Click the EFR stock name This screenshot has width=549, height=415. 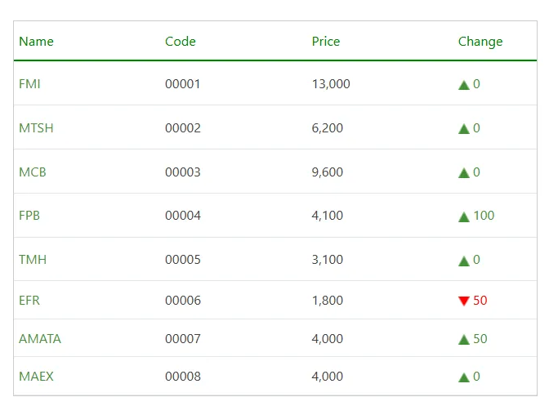coord(29,301)
